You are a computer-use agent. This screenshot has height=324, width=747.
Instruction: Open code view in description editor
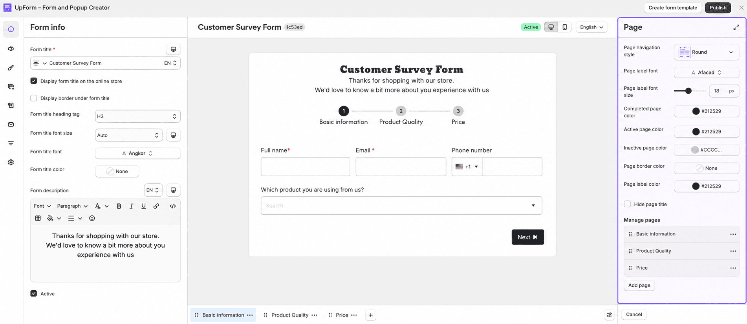(173, 206)
